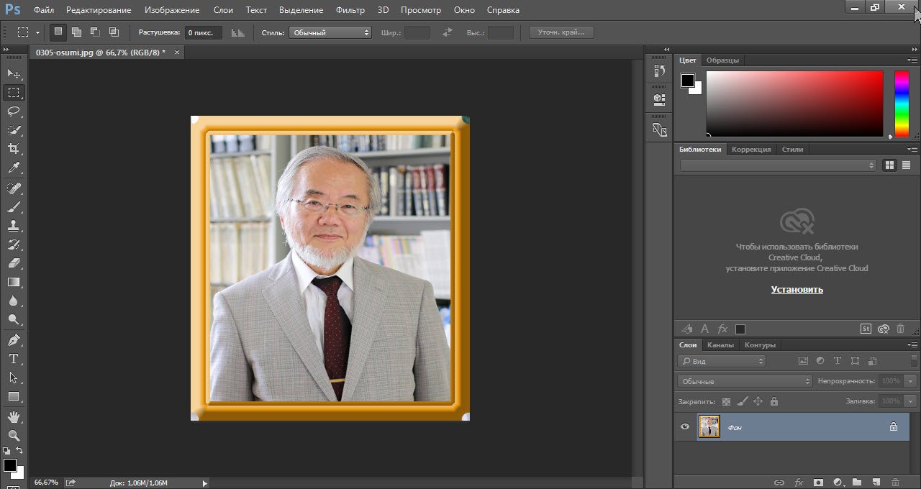Click the rainbow hue slider strip
Viewport: 921px width, 489px height.
[x=902, y=104]
